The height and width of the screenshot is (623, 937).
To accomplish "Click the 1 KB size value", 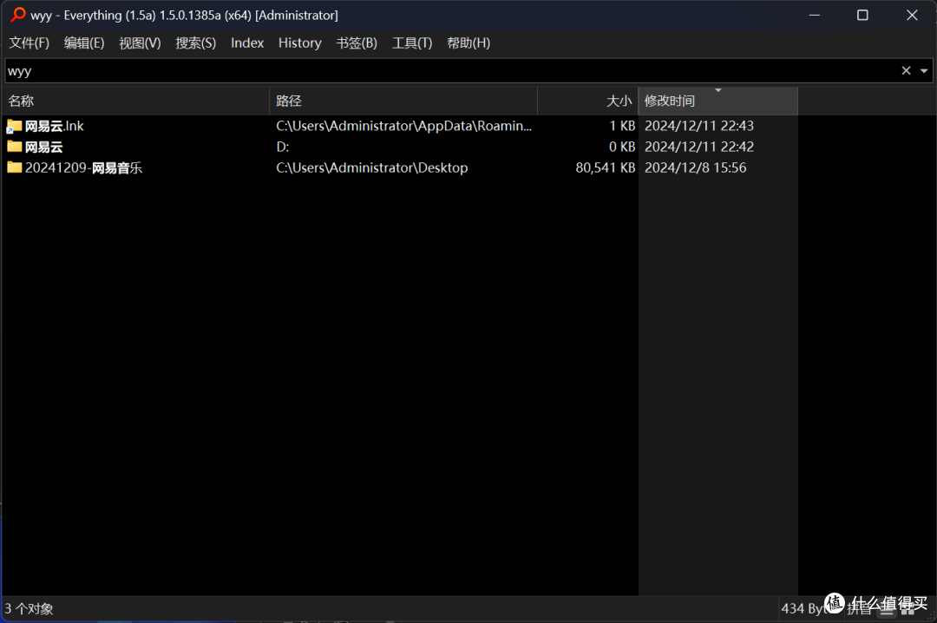I will [622, 126].
